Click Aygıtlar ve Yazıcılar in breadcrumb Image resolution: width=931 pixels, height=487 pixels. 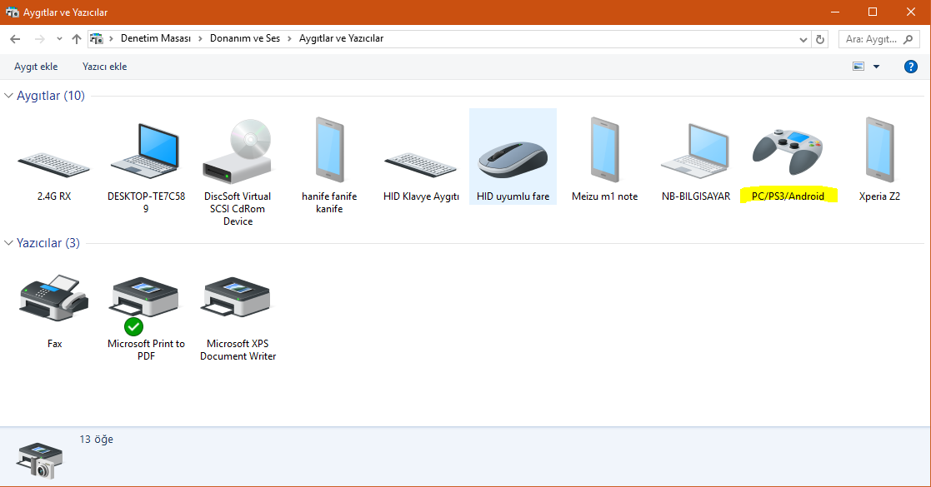[x=341, y=38]
